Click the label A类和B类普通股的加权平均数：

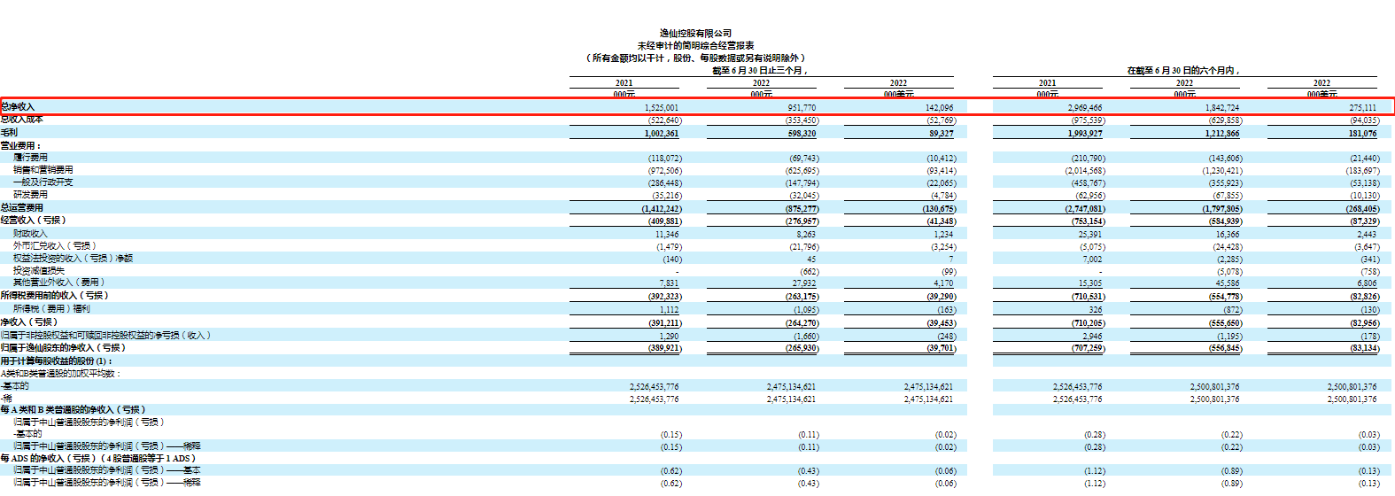[x=60, y=373]
